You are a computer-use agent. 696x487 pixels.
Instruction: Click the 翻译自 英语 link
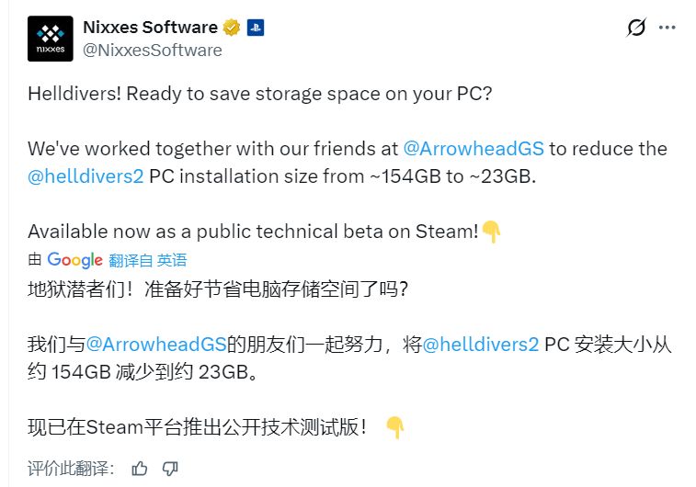[x=148, y=260]
